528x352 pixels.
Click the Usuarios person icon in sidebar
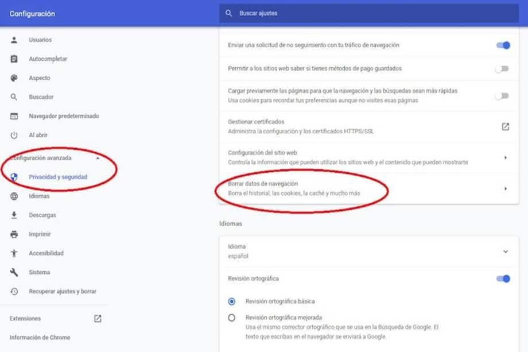14,40
